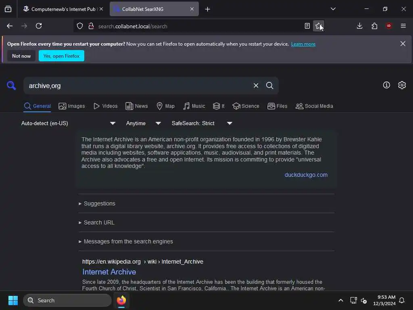
Task: Switch to Science category
Action: pyautogui.click(x=246, y=106)
